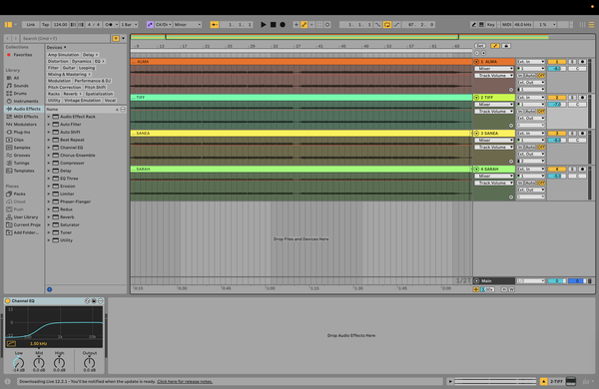This screenshot has width=599, height=389.
Task: Click the Tap tempo button
Action: 46,24
